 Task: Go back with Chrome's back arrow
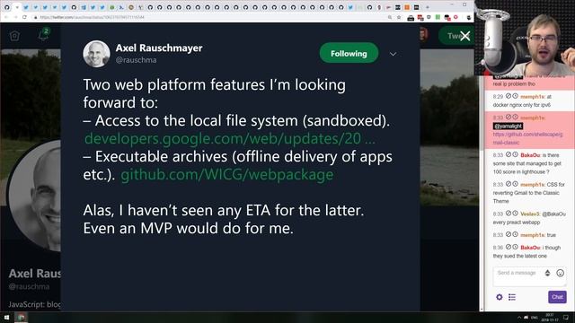point(6,17)
